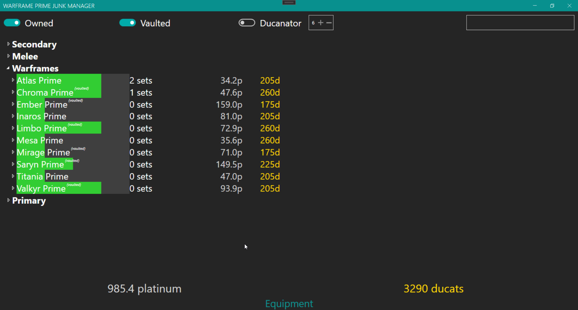Select the Chroma Prime row

pyautogui.click(x=148, y=92)
